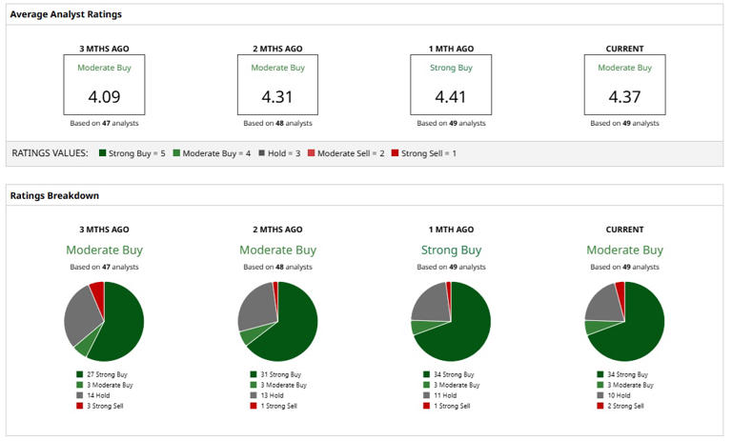Click the Average Analyst Ratings header

click(x=66, y=14)
